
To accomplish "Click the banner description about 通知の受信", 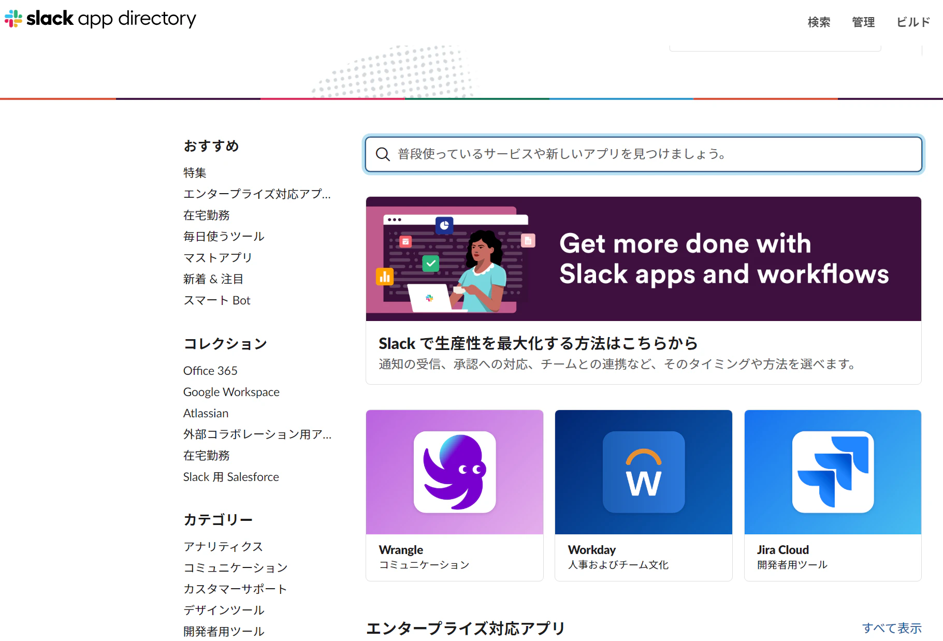I will (617, 364).
